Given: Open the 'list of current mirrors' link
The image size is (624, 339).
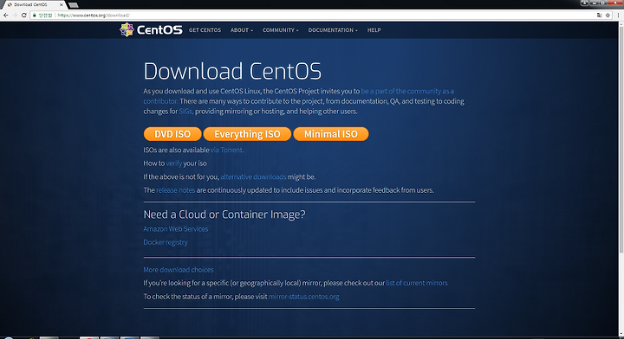Looking at the screenshot, I should pos(417,283).
